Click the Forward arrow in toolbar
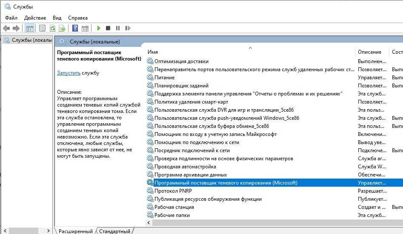This screenshot has width=403, height=234. tap(16, 29)
